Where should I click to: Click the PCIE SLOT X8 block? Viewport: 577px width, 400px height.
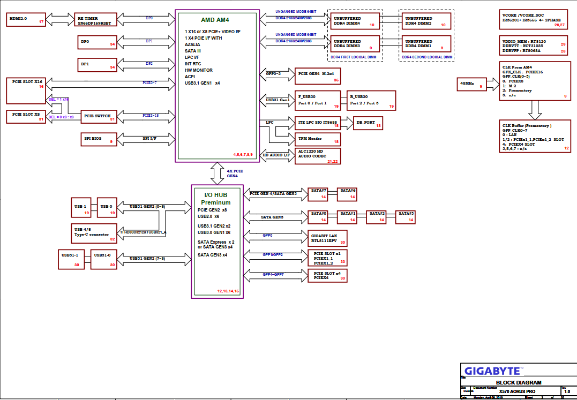point(26,117)
